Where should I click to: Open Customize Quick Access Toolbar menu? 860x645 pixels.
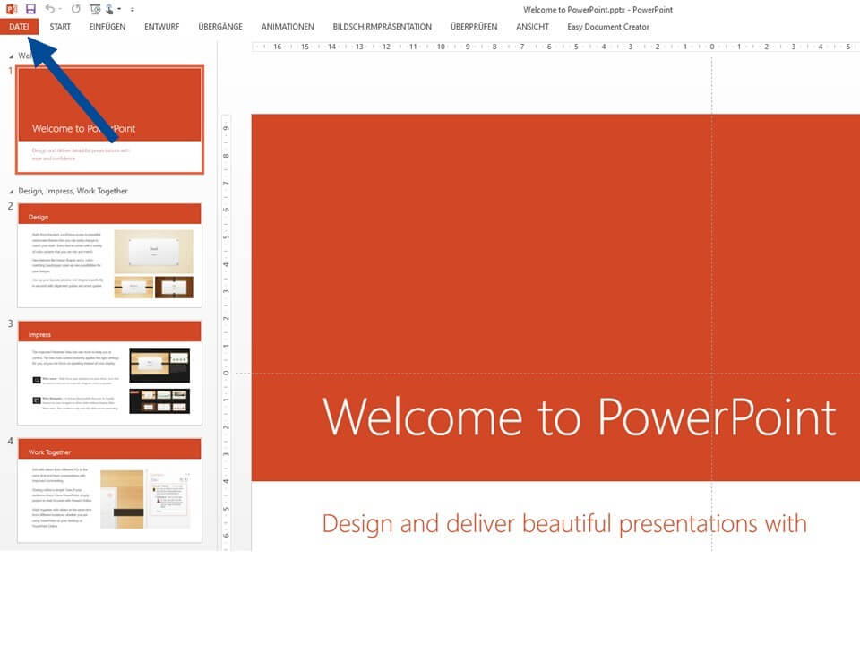[x=133, y=9]
